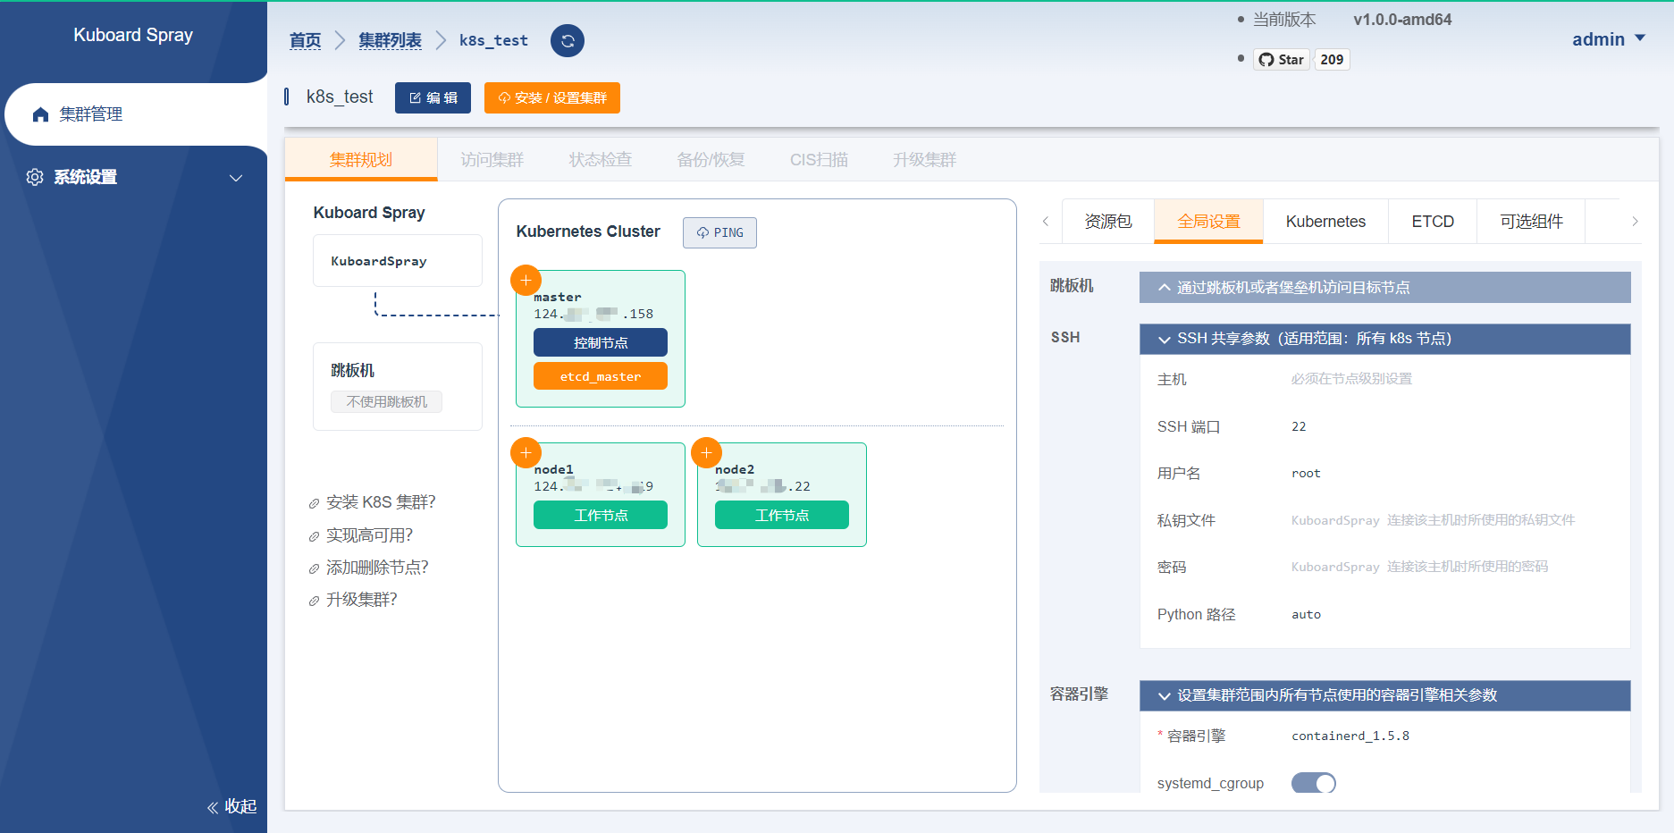The image size is (1674, 833).
Task: Click the link icon beside 升级集群?
Action: pos(314,602)
